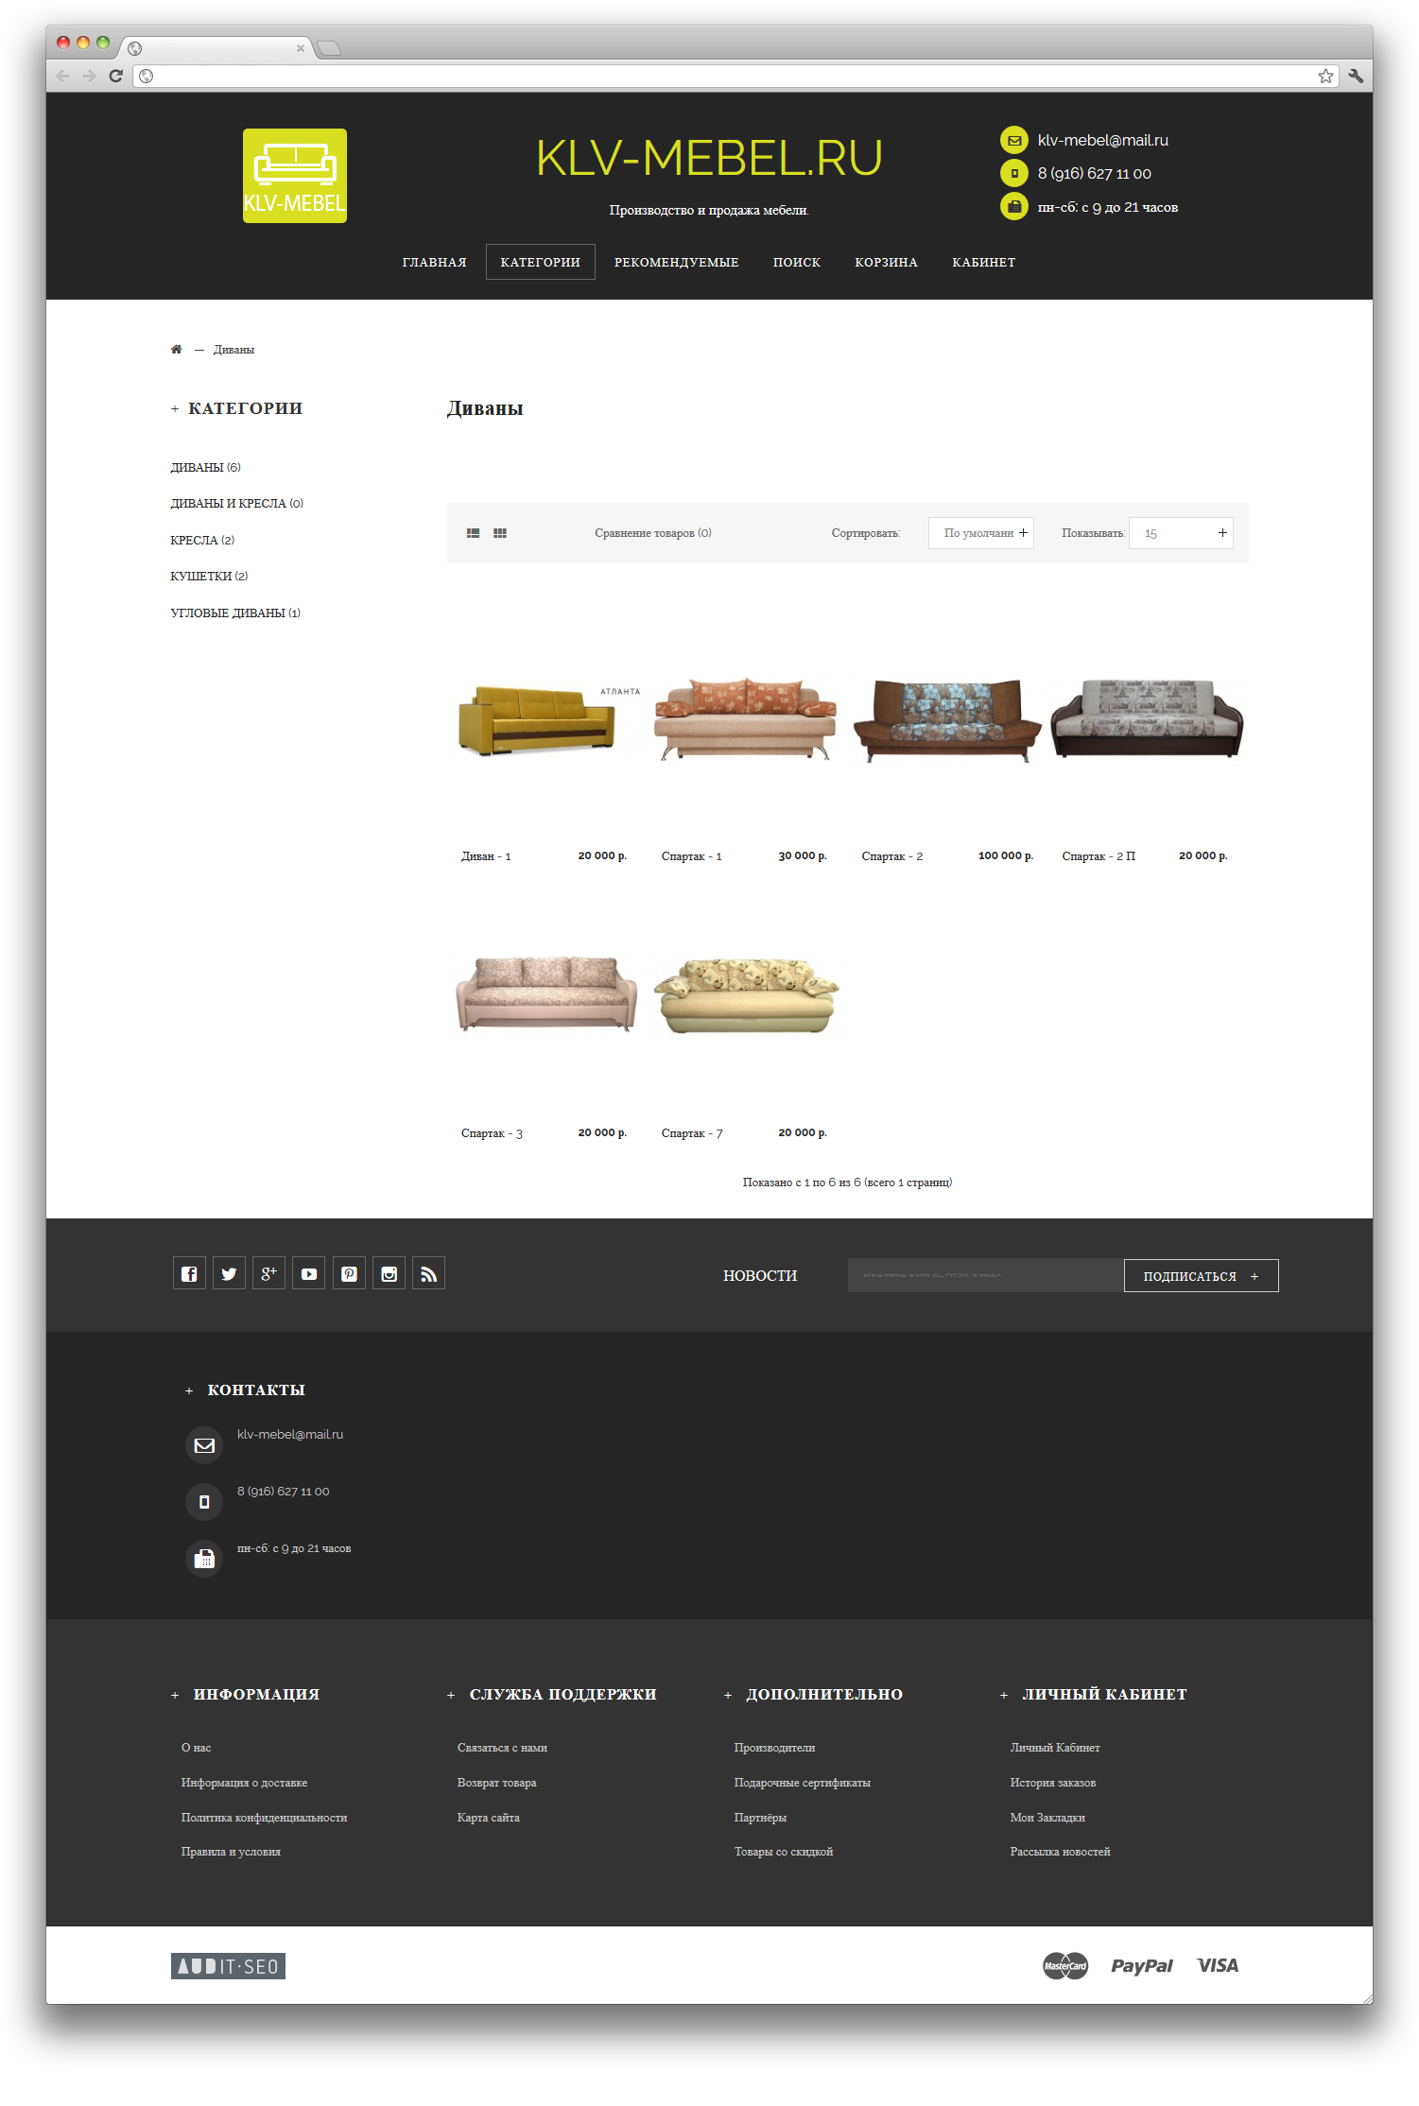Click the Facebook icon in footer
This screenshot has height=2106, width=1419.
(x=189, y=1273)
